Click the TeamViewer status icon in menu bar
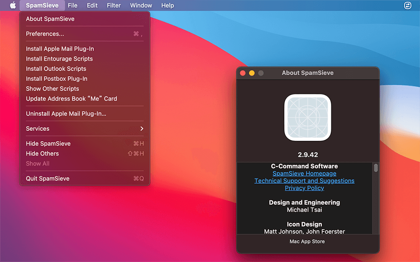 [407, 5]
